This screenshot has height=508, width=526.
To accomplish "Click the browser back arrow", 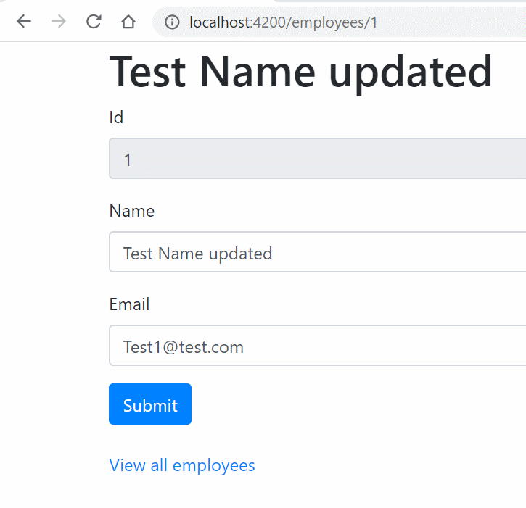I will point(24,22).
